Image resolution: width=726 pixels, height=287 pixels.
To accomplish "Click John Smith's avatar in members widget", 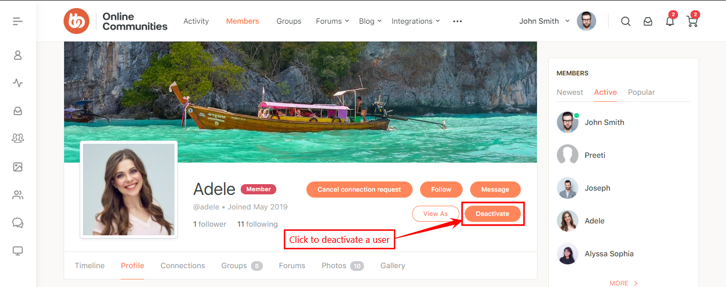I will [x=568, y=122].
